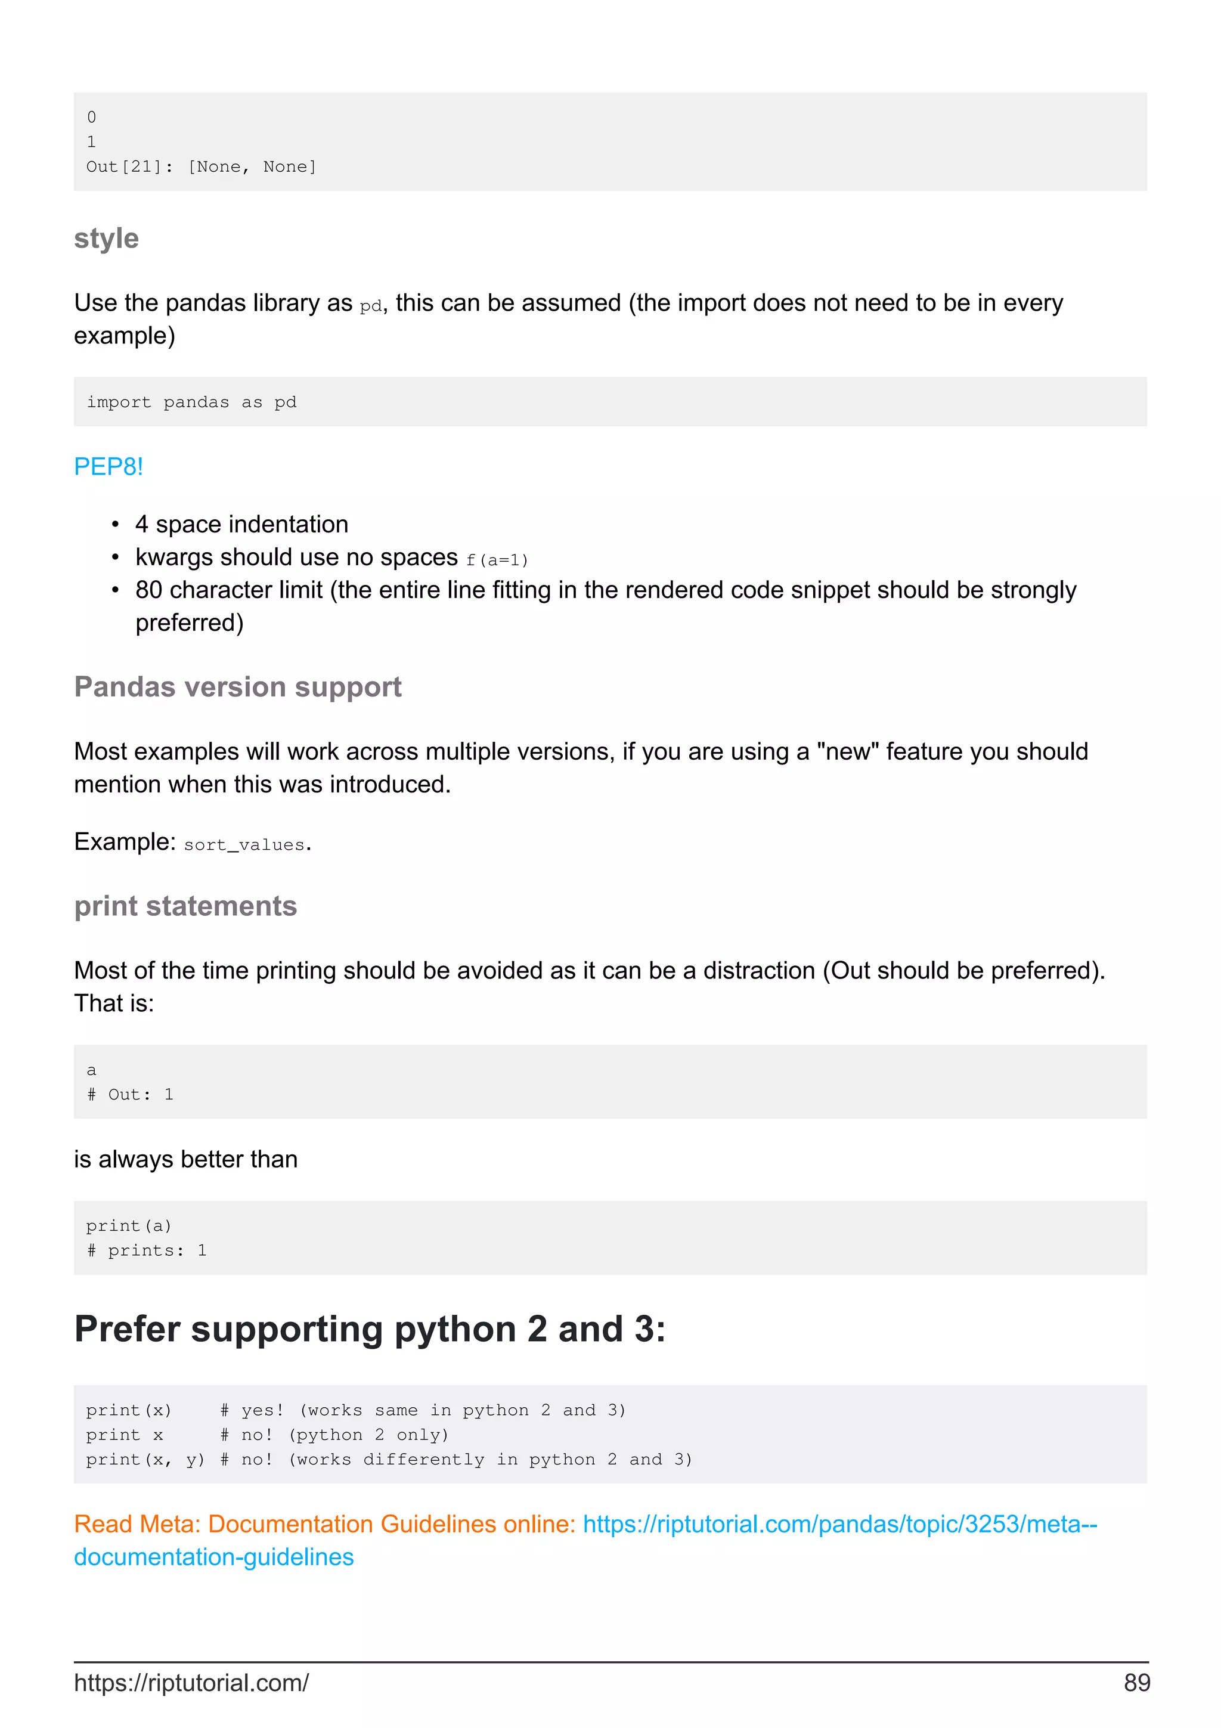
Task: Click the '# Out: 1' code line
Action: pos(130,1094)
